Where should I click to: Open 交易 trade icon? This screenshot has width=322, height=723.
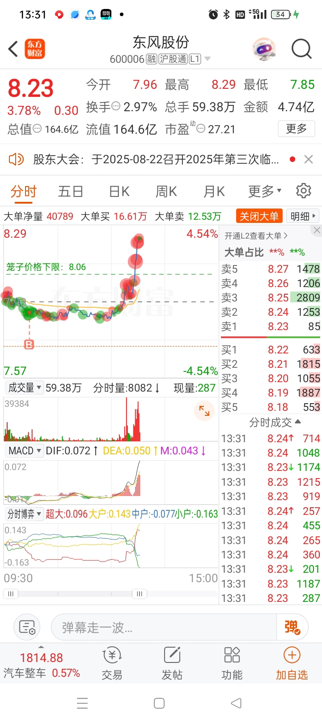tap(112, 664)
